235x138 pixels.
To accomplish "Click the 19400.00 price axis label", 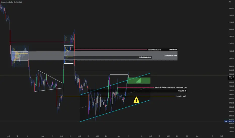I will click(231, 94).
